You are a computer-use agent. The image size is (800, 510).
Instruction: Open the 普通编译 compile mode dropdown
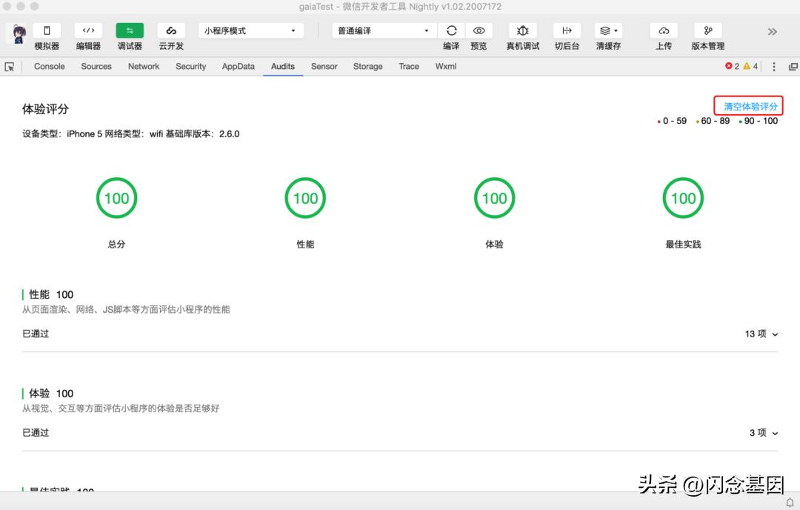(382, 30)
